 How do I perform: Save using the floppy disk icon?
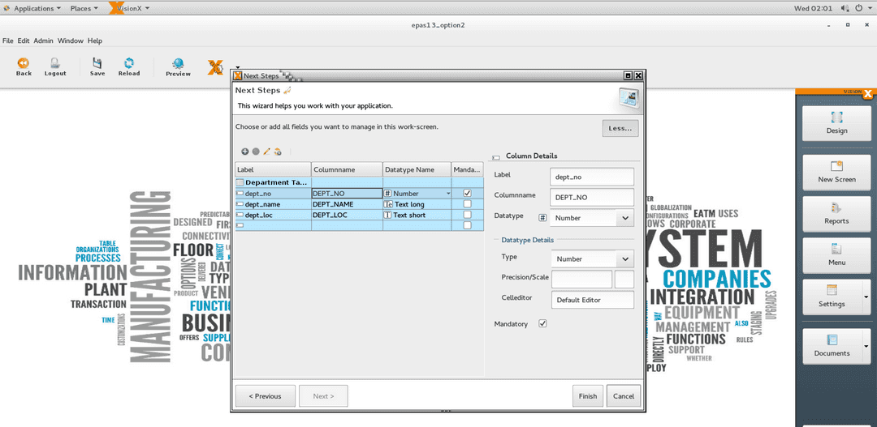pos(97,63)
